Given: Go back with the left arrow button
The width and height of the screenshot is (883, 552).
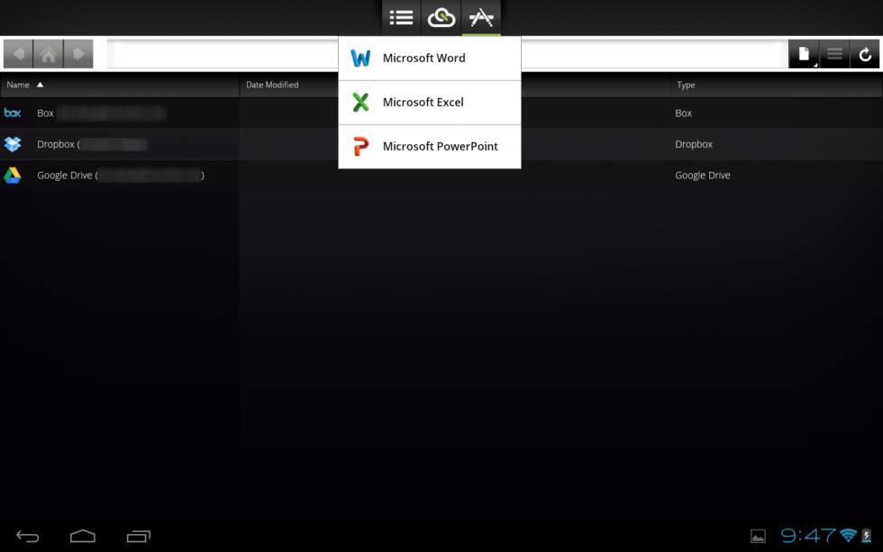Looking at the screenshot, I should (18, 54).
